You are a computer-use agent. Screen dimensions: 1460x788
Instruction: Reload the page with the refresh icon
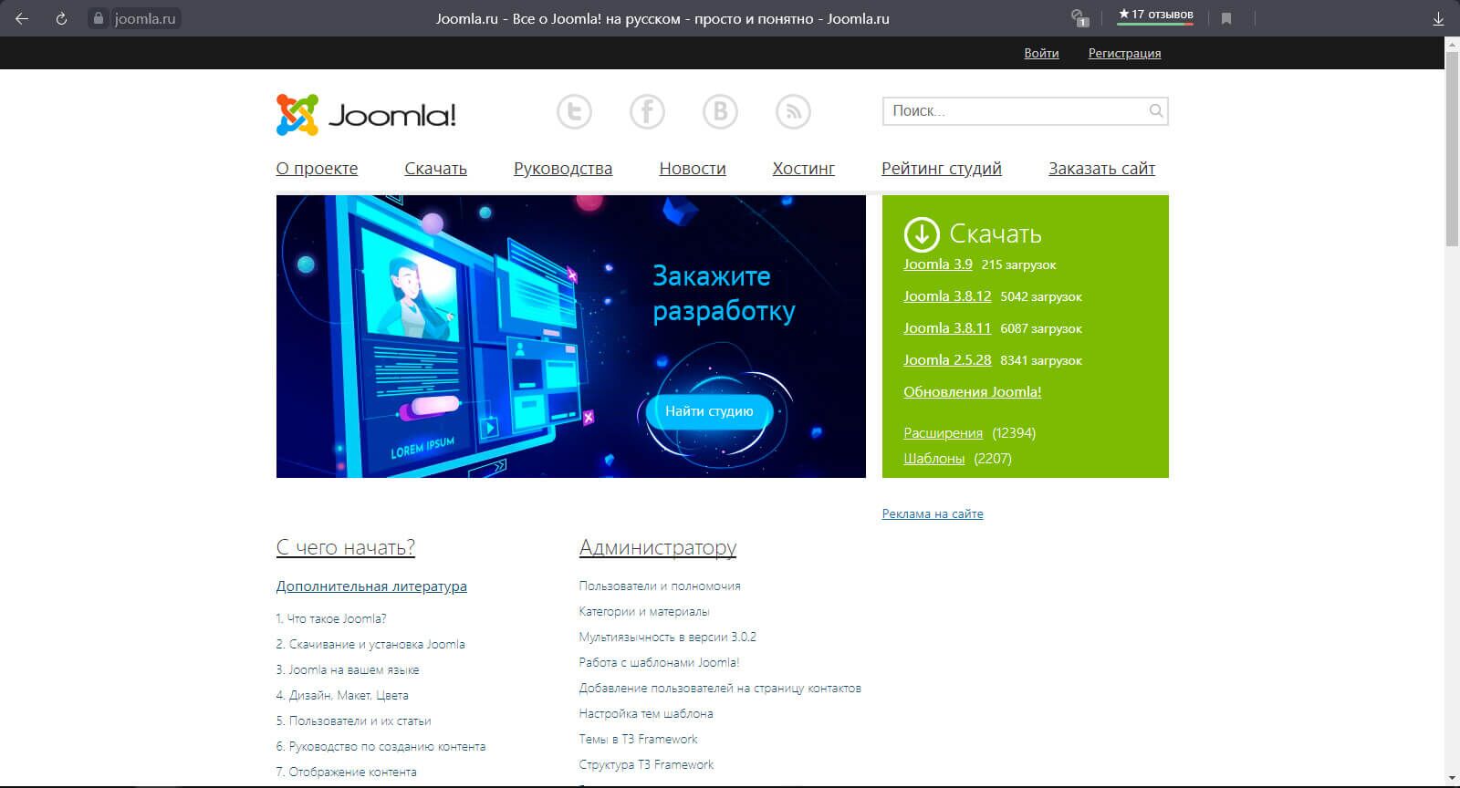click(x=61, y=18)
